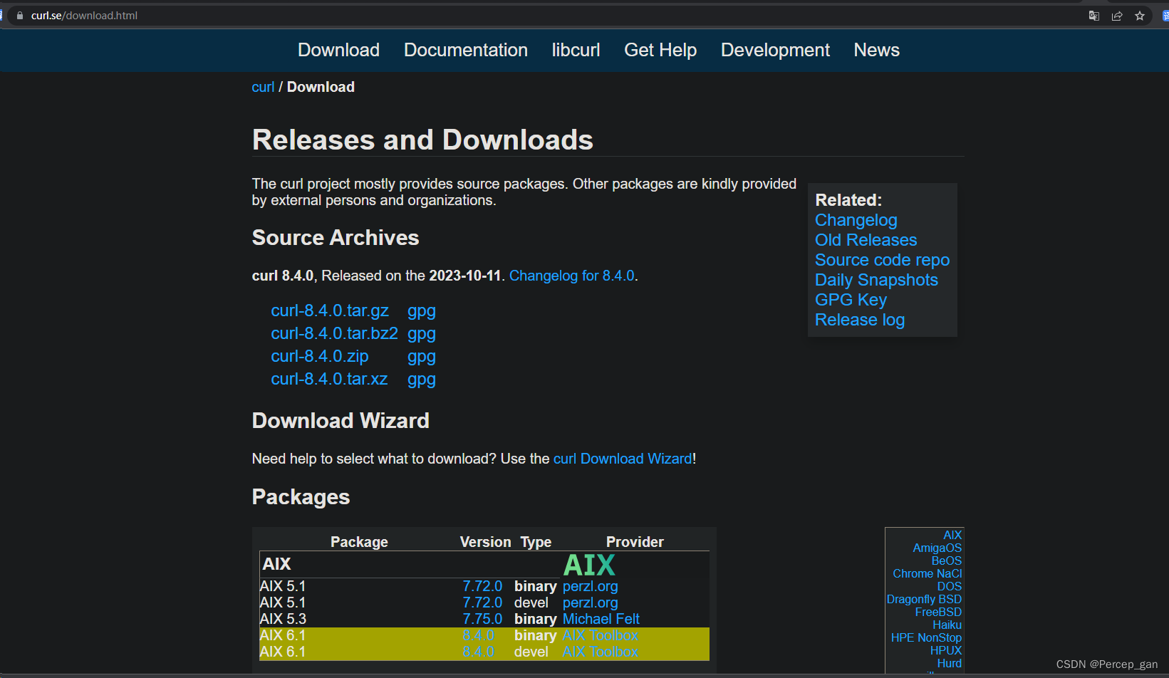Open Release log link
This screenshot has width=1169, height=678.
point(860,320)
